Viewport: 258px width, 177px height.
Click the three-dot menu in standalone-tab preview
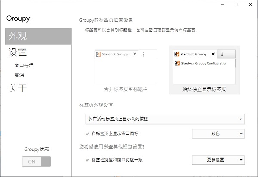pos(222,54)
